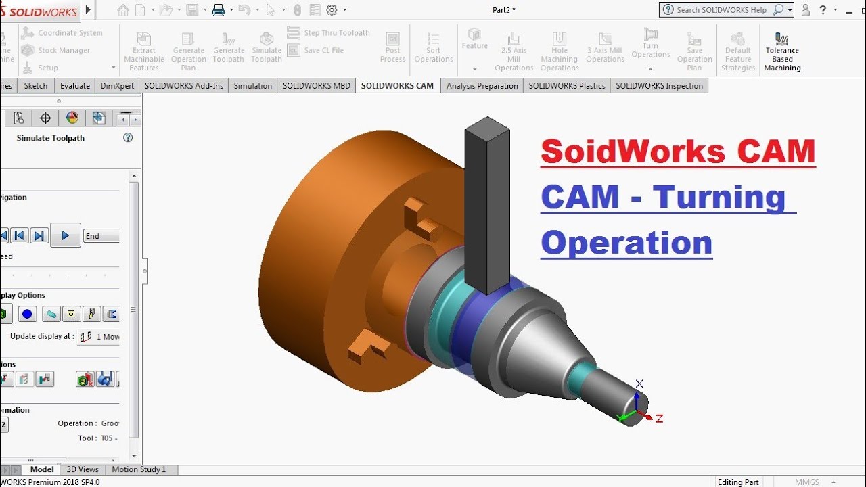Toggle the teal holder display option
The height and width of the screenshot is (487, 866).
[x=51, y=314]
